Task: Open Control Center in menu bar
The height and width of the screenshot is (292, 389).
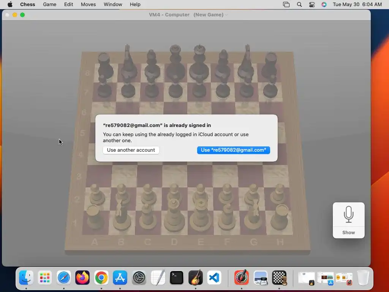Action: point(312,5)
